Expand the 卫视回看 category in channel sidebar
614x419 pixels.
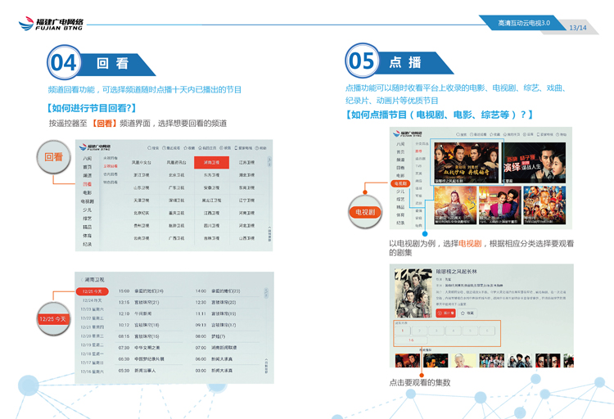pos(111,165)
